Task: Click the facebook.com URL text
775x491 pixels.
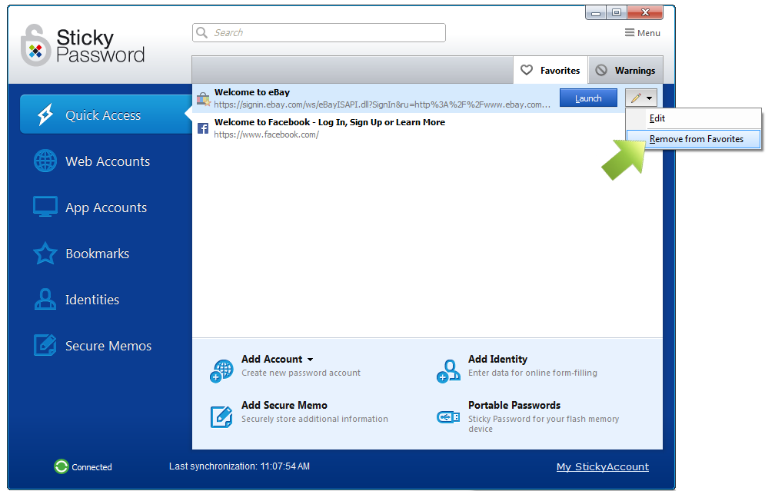Action: coord(266,134)
